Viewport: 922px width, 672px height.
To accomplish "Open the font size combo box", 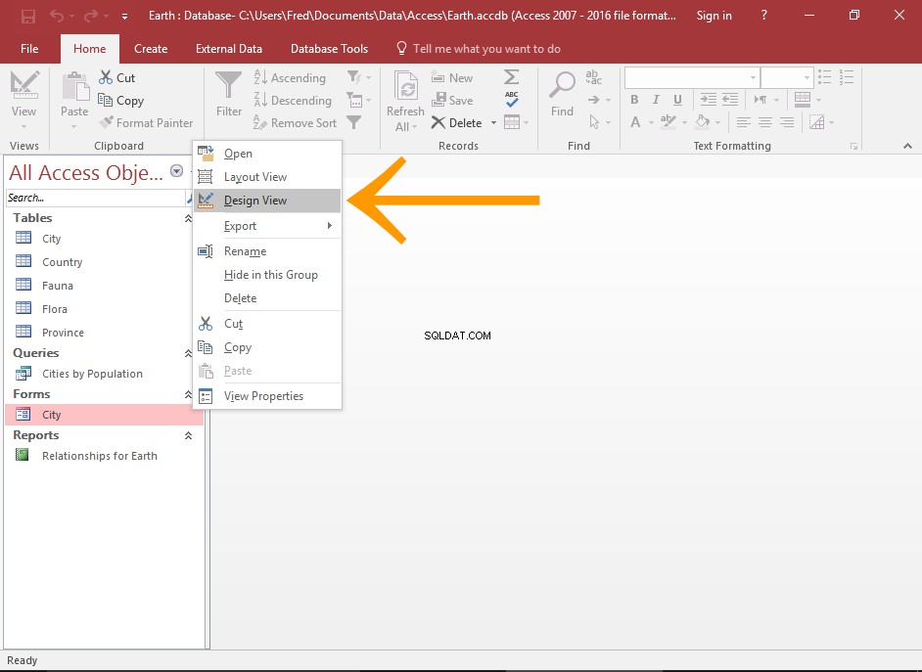I will click(x=787, y=77).
